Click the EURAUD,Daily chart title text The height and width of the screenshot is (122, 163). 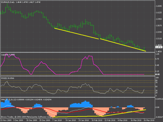click(x=8, y=2)
